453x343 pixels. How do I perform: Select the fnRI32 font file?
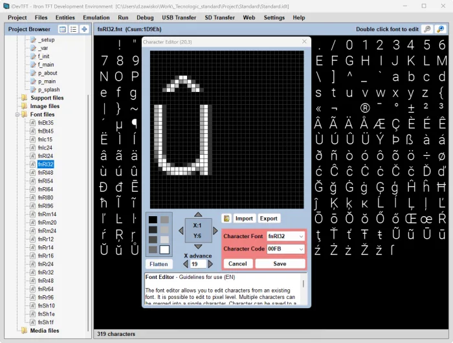tap(46, 164)
